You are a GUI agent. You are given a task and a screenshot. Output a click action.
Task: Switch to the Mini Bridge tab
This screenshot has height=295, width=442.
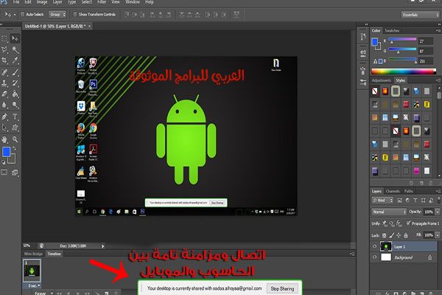coord(33,254)
